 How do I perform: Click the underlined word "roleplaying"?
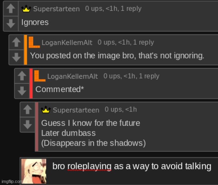(x=90, y=166)
